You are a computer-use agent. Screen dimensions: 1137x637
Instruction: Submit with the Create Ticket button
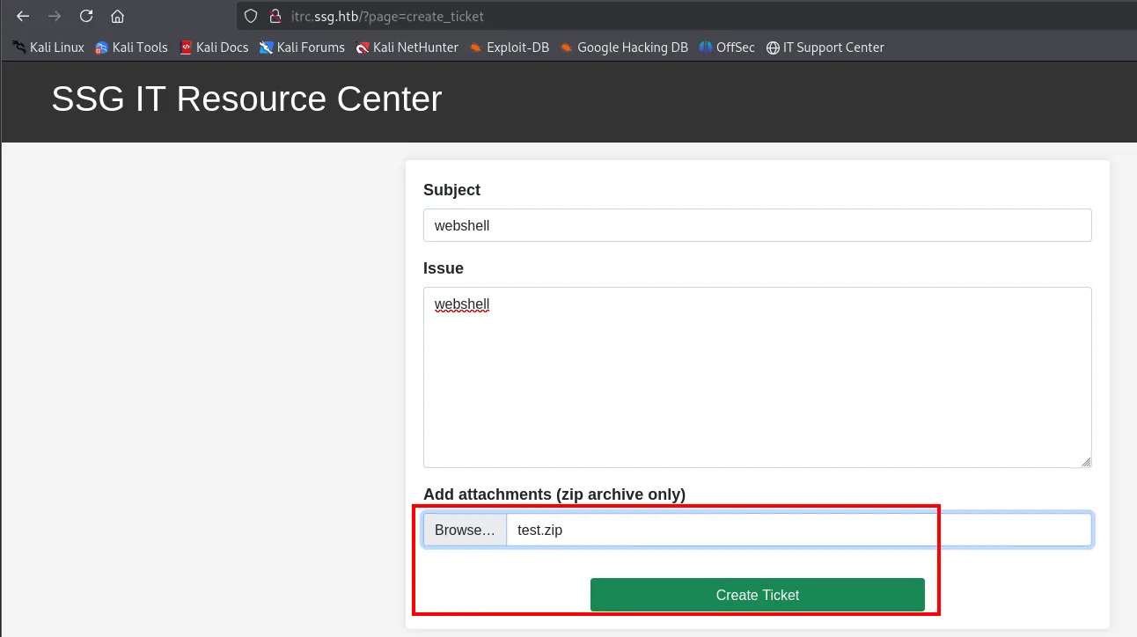(758, 595)
